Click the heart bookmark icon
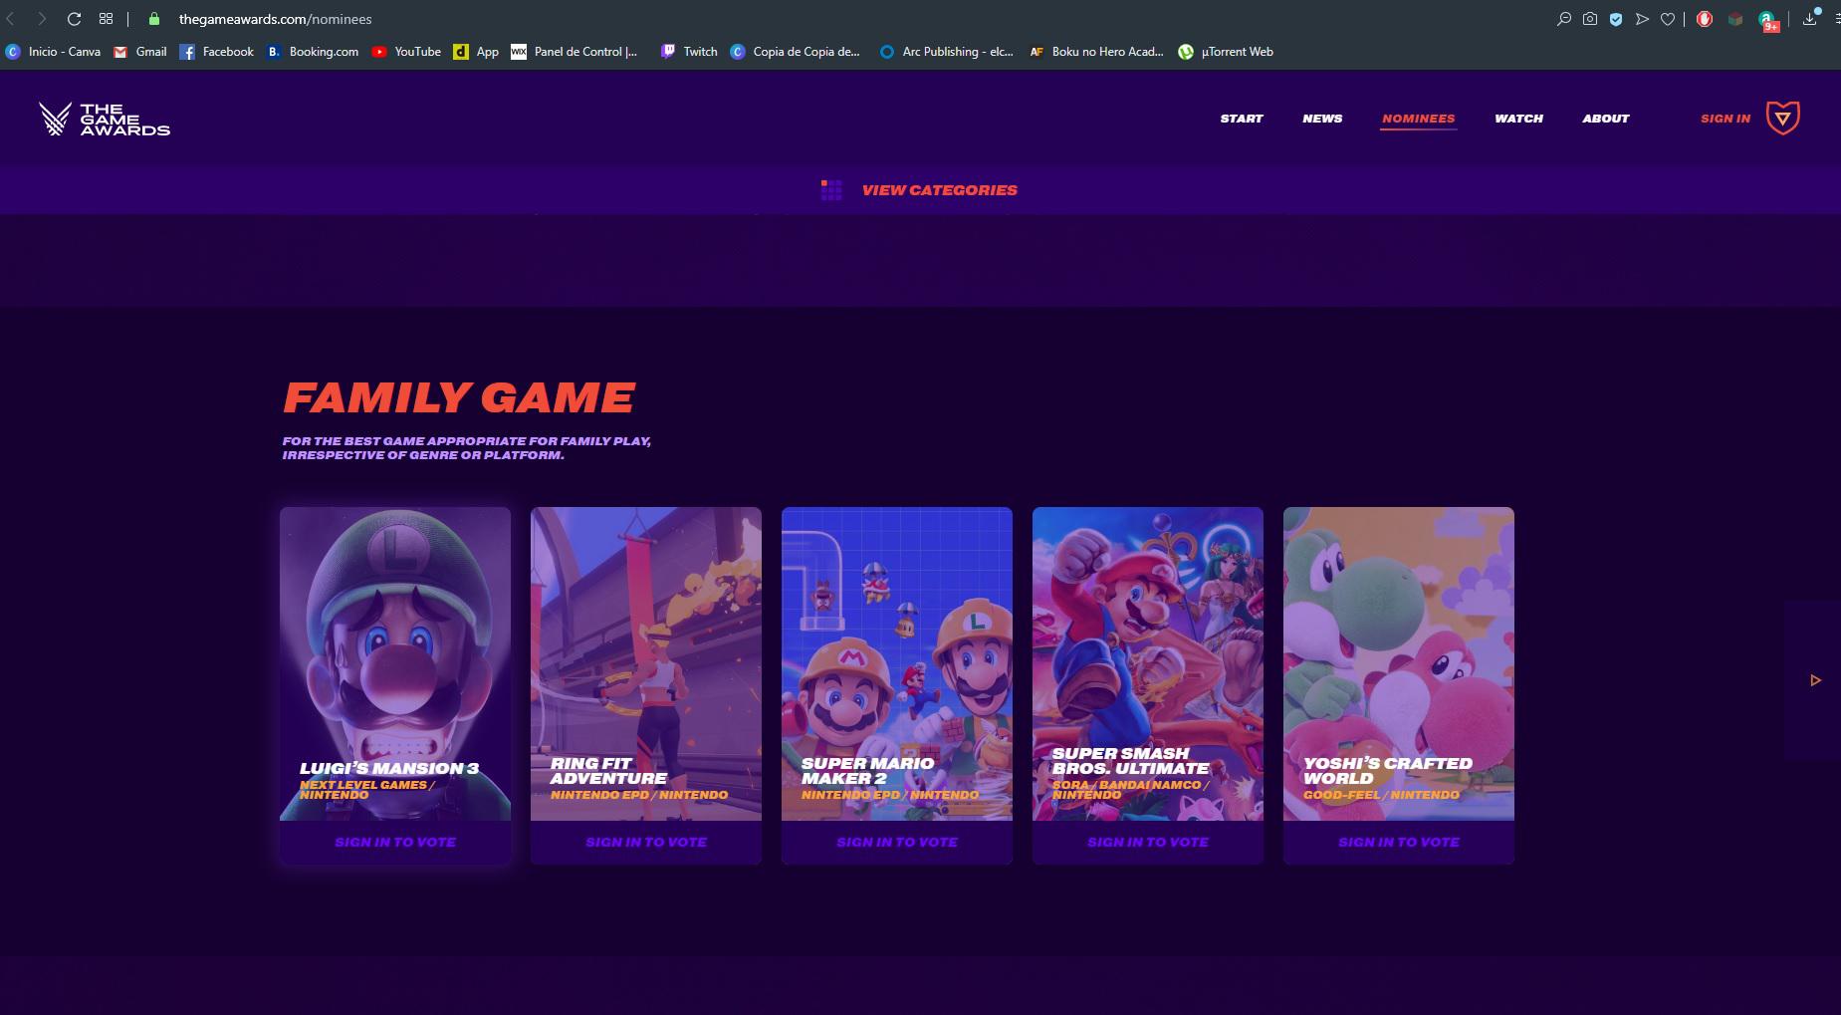The height and width of the screenshot is (1015, 1841). [x=1668, y=19]
